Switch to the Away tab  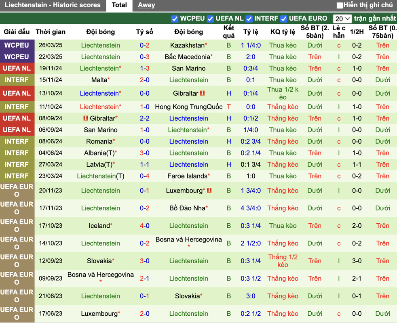(146, 5)
